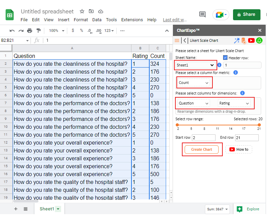
Task: Print the spreadsheet
Action: (x=30, y=30)
